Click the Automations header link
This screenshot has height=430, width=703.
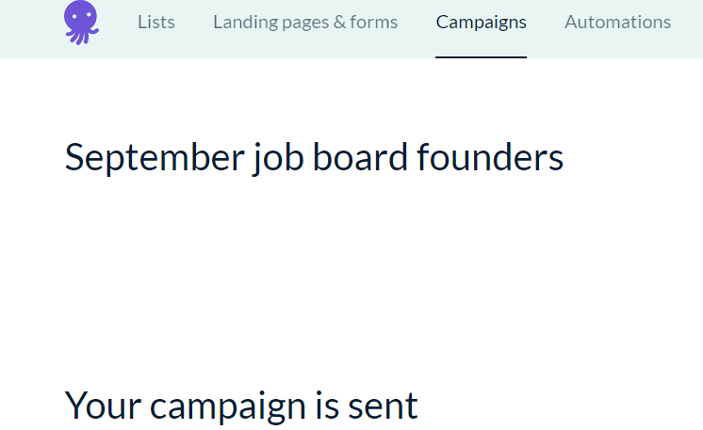tap(617, 22)
